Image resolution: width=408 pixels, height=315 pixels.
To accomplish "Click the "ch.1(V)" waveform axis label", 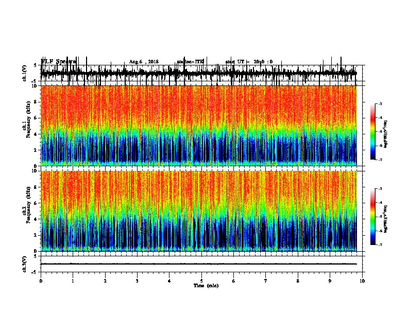I will pyautogui.click(x=25, y=73).
